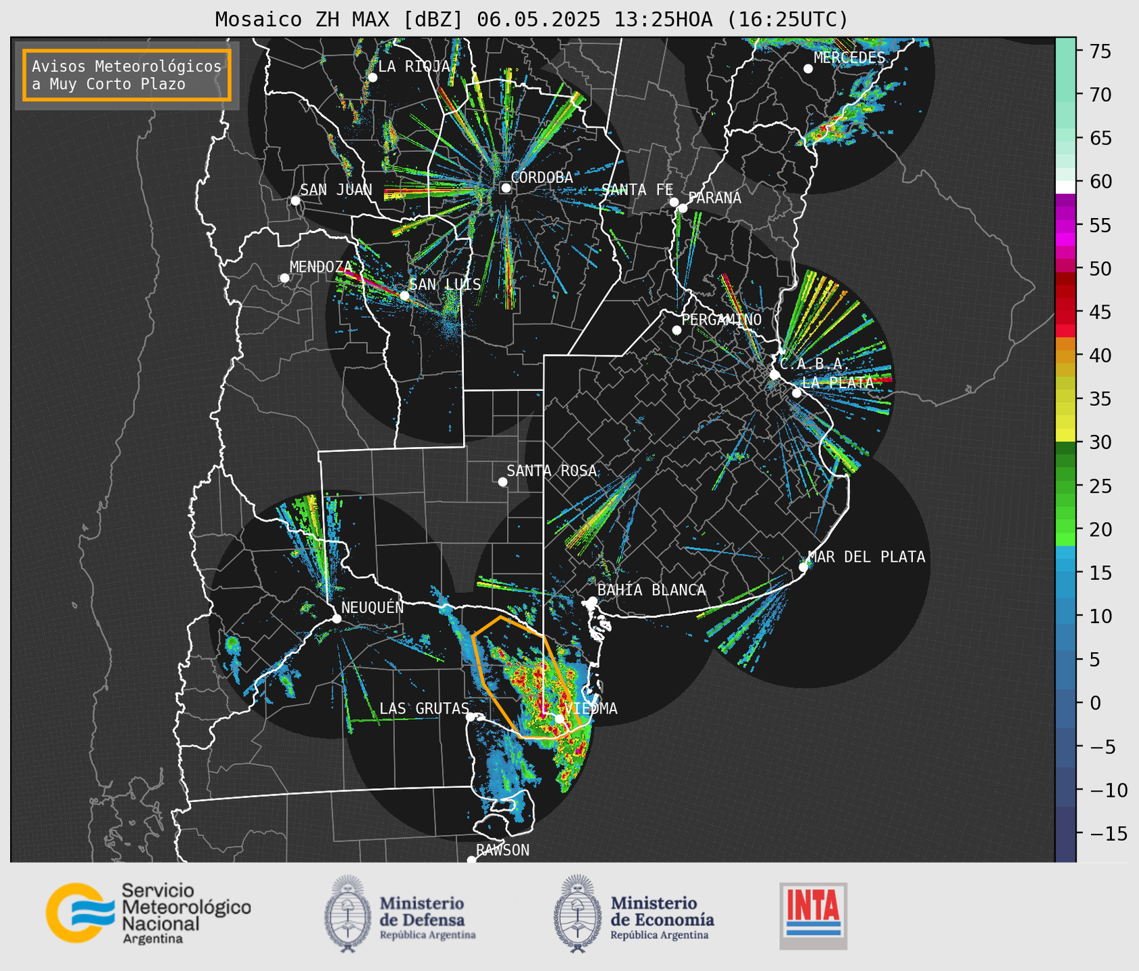Click the SANTA ROSA city marker dot
The image size is (1139, 971).
coord(502,481)
